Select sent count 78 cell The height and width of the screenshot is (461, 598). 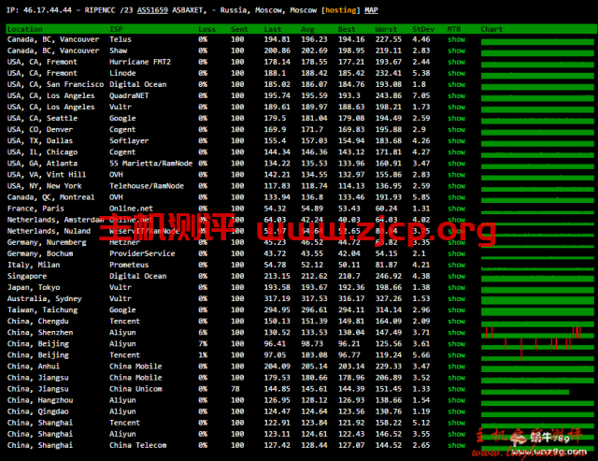click(x=235, y=389)
